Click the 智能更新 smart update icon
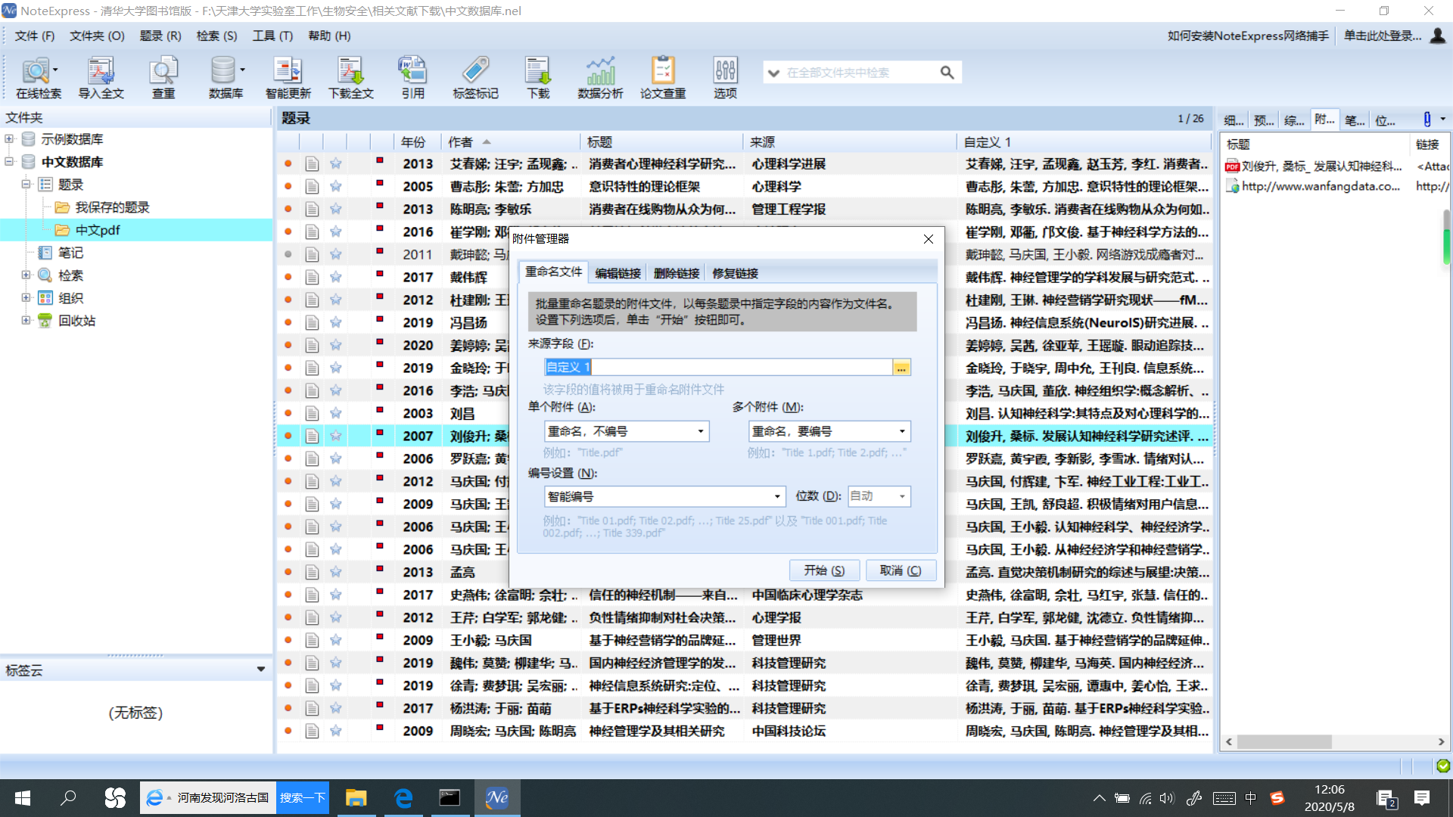Screen dimensions: 1453x817 [288, 76]
